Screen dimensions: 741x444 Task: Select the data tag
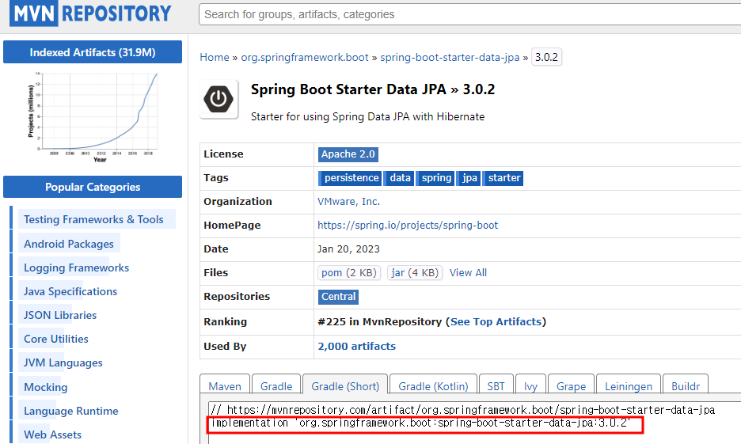click(x=399, y=178)
